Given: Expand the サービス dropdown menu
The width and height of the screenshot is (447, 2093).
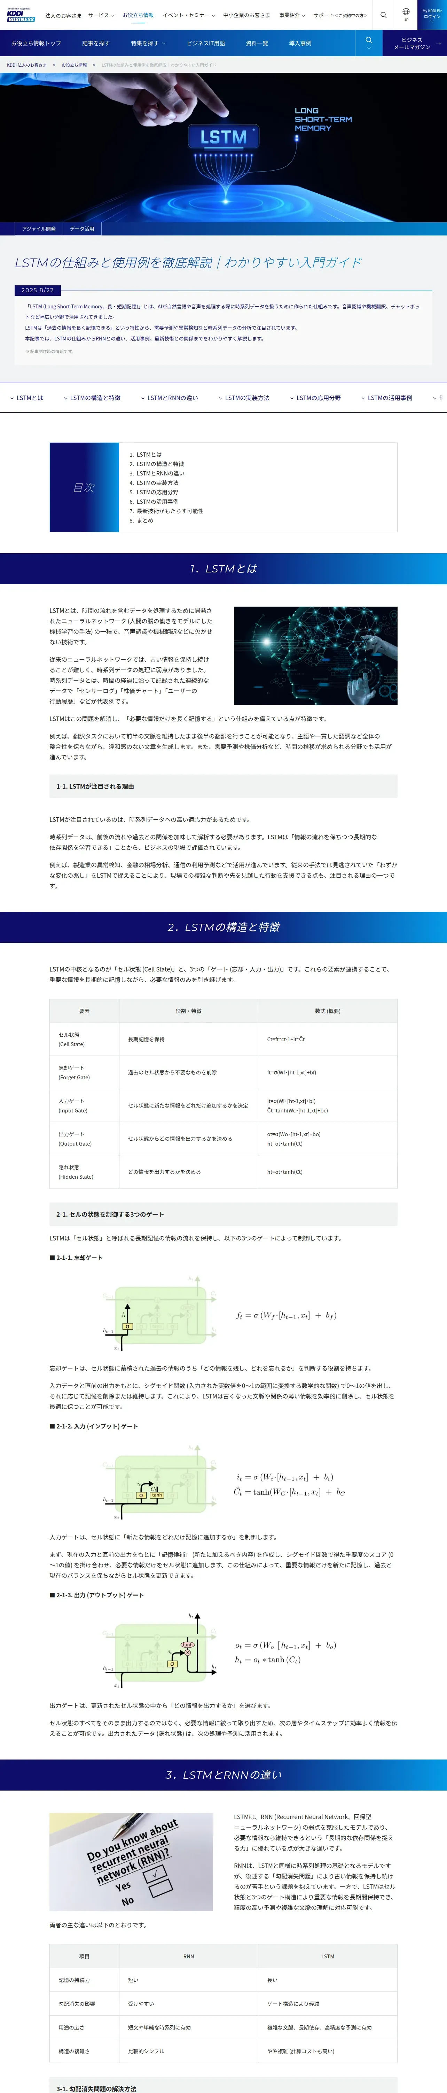Looking at the screenshot, I should (101, 15).
